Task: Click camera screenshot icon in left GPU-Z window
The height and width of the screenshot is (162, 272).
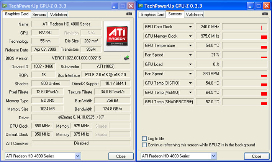Action: click(x=129, y=14)
